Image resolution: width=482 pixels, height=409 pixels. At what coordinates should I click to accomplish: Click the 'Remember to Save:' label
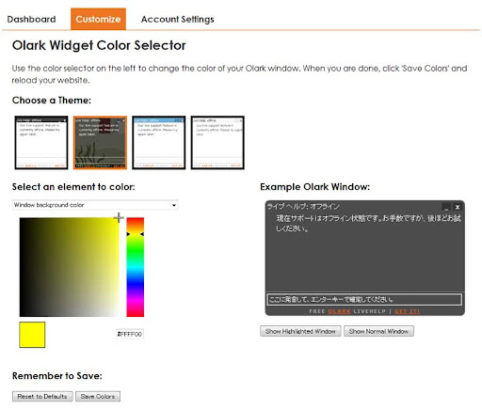[x=57, y=376]
